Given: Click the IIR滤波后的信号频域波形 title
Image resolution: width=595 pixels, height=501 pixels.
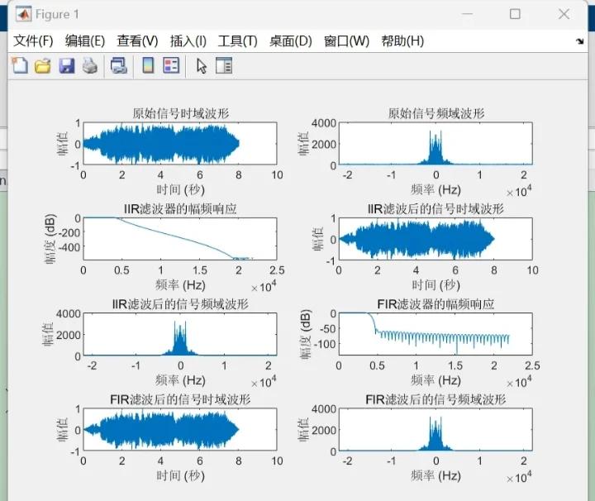Looking at the screenshot, I should pos(181,304).
